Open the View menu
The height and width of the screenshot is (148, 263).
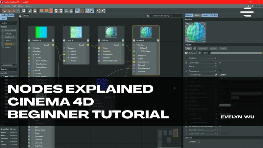point(28,6)
